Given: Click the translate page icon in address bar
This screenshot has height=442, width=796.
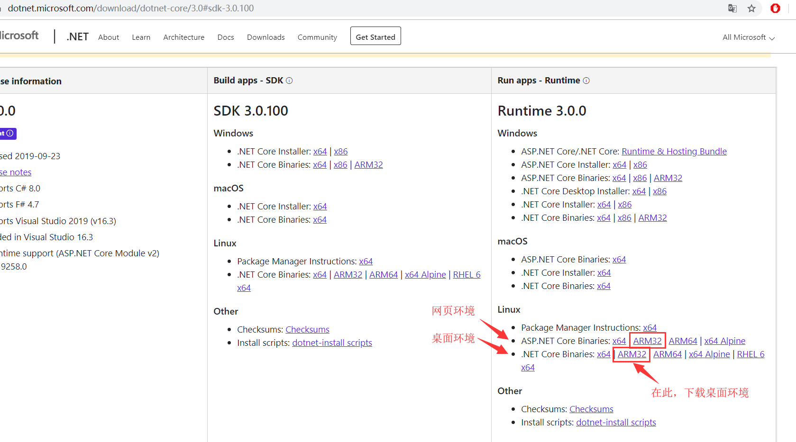Looking at the screenshot, I should (732, 8).
